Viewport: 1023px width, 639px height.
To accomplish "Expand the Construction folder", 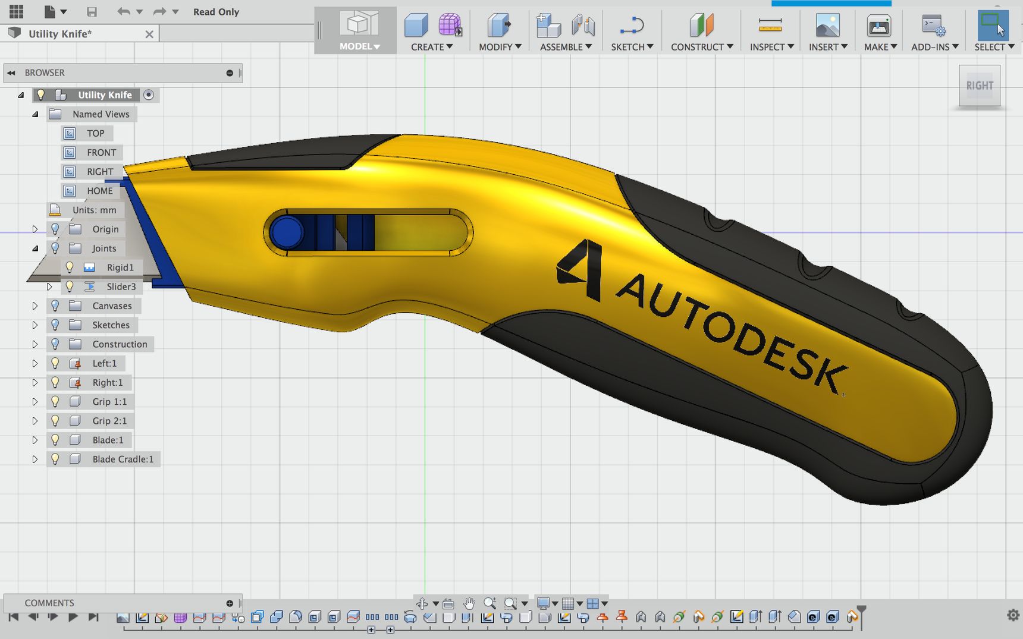I will pyautogui.click(x=35, y=344).
